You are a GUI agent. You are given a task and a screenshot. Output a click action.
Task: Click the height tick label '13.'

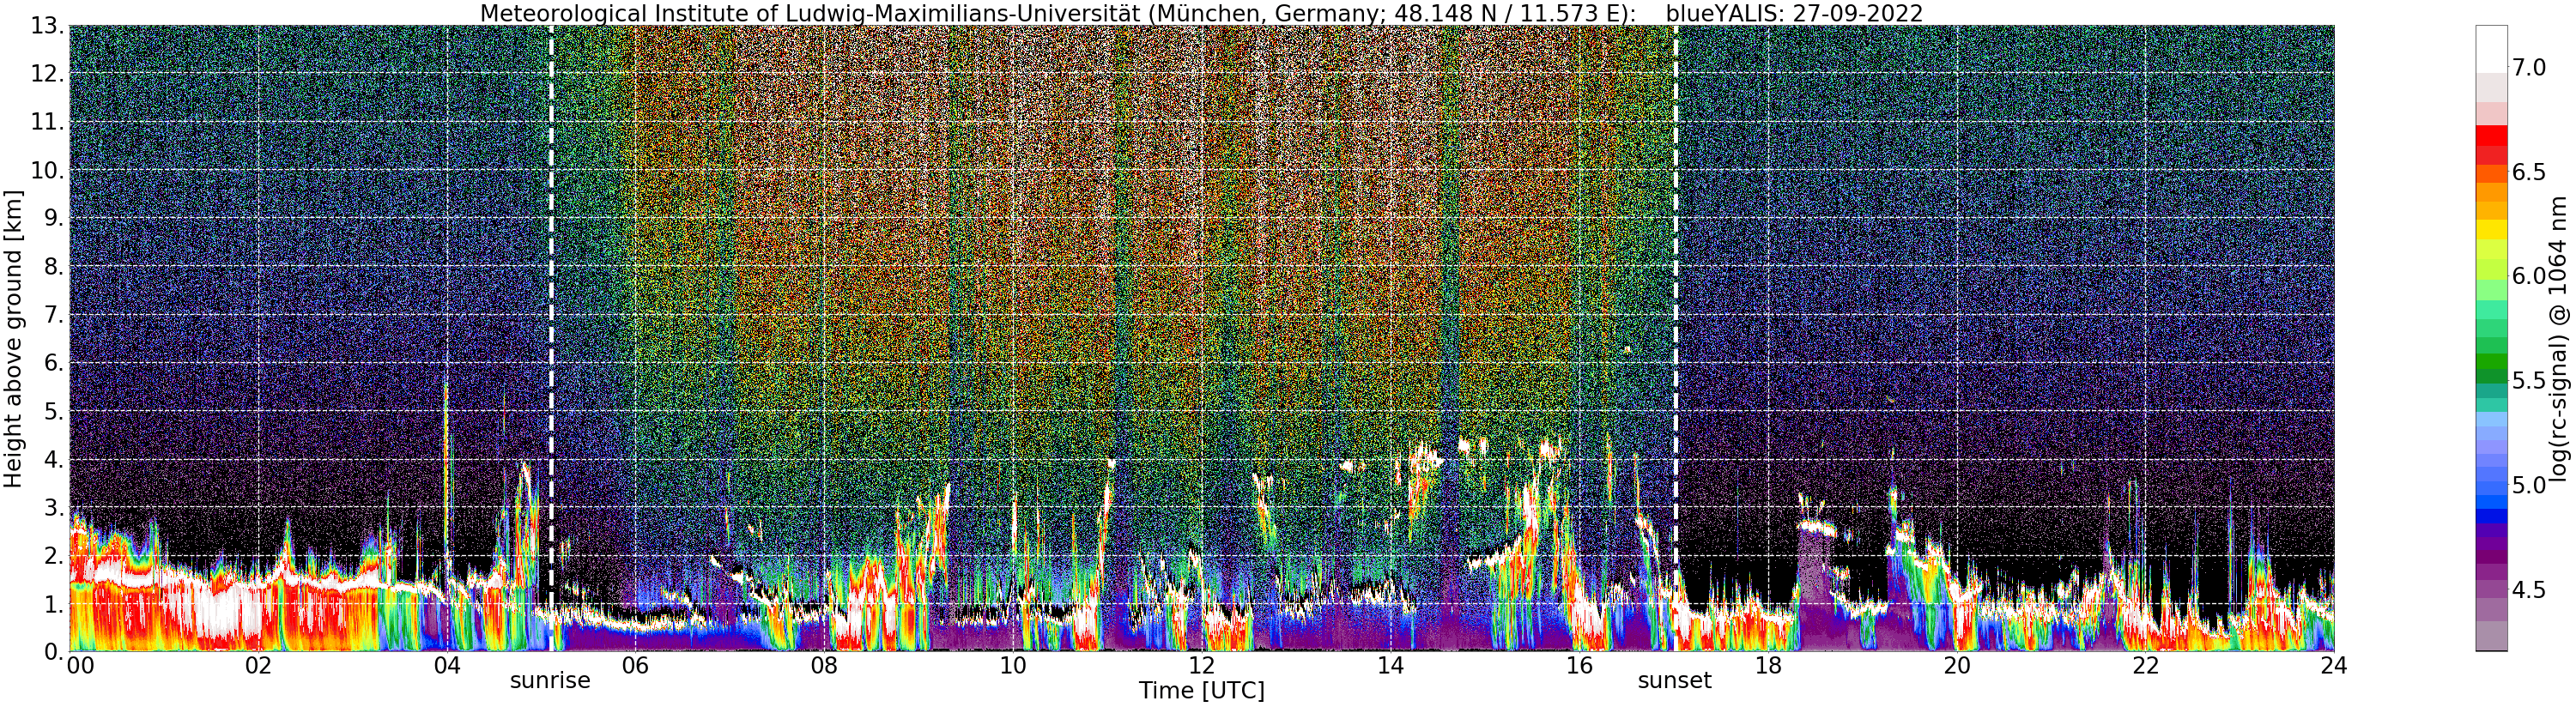[x=47, y=26]
